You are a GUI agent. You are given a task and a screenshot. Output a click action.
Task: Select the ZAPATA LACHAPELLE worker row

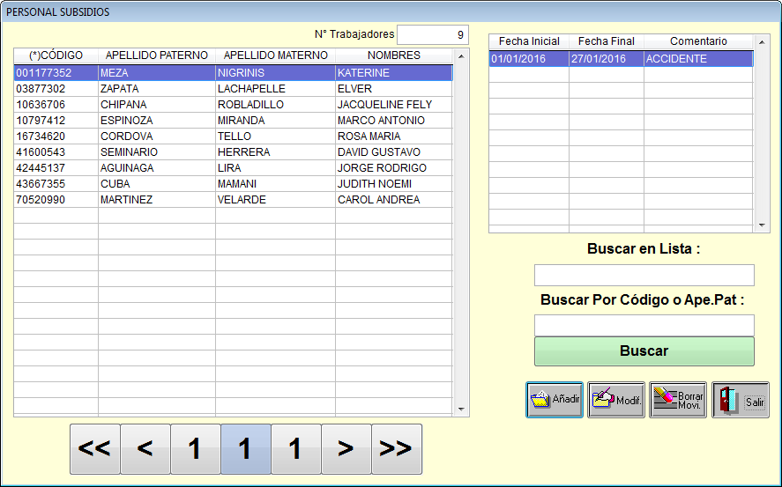[x=233, y=89]
